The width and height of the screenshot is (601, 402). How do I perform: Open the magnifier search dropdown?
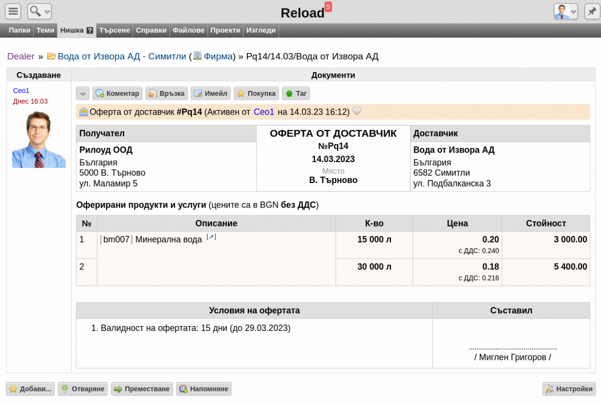click(40, 11)
